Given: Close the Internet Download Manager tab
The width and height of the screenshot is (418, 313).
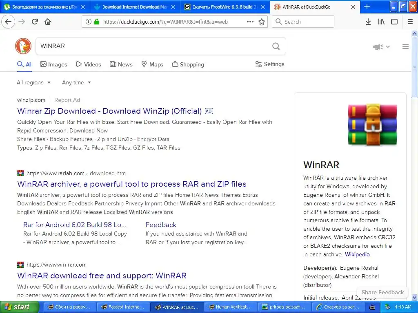Looking at the screenshot, I should (173, 7).
